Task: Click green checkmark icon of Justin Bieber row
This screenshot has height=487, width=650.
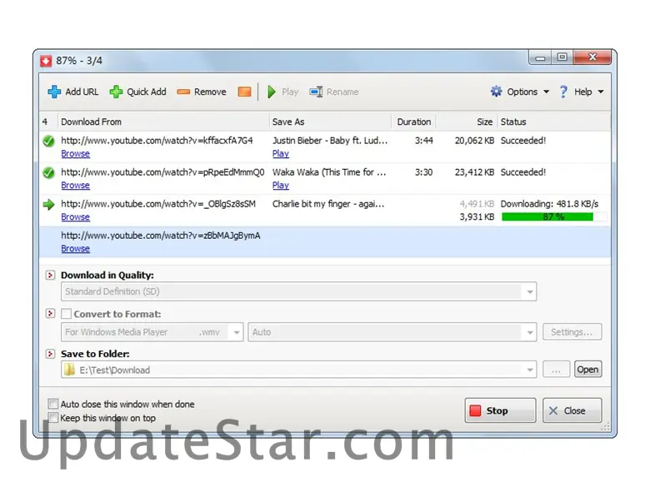Action: (48, 142)
